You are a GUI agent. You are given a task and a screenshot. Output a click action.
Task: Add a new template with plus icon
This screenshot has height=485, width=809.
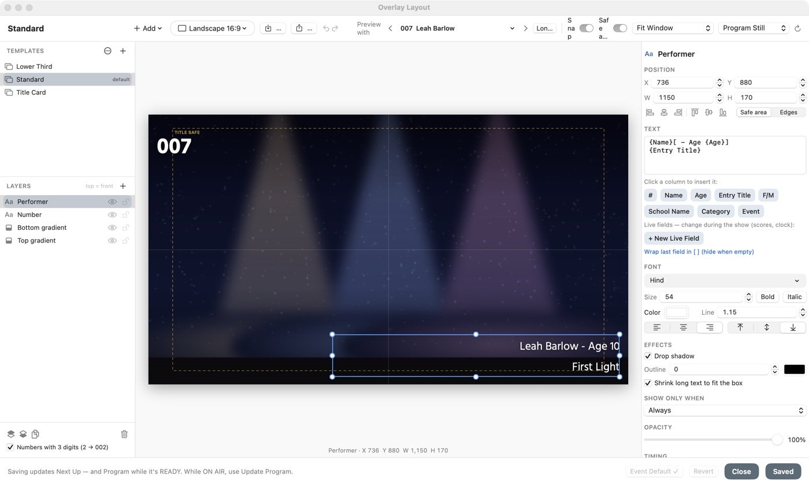[123, 51]
